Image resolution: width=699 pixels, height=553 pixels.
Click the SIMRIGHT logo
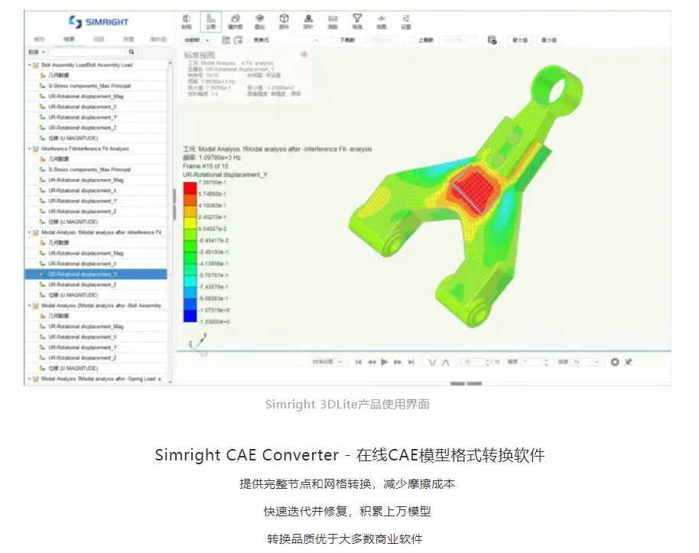[99, 21]
